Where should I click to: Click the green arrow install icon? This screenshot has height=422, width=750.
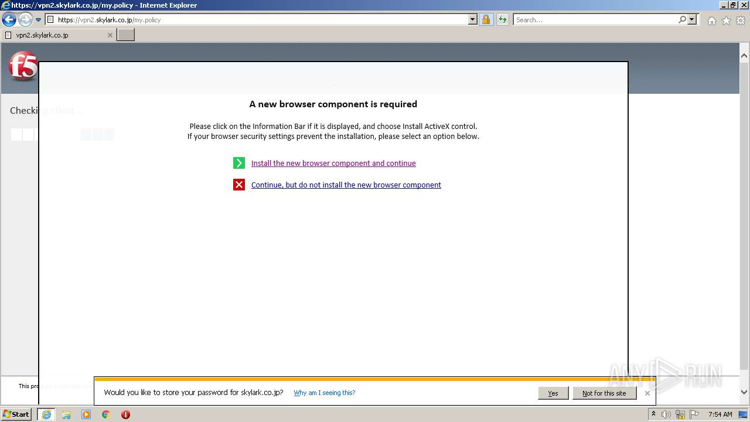[x=239, y=164]
